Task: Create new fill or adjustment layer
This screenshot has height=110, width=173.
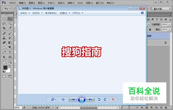Action: coord(152,108)
